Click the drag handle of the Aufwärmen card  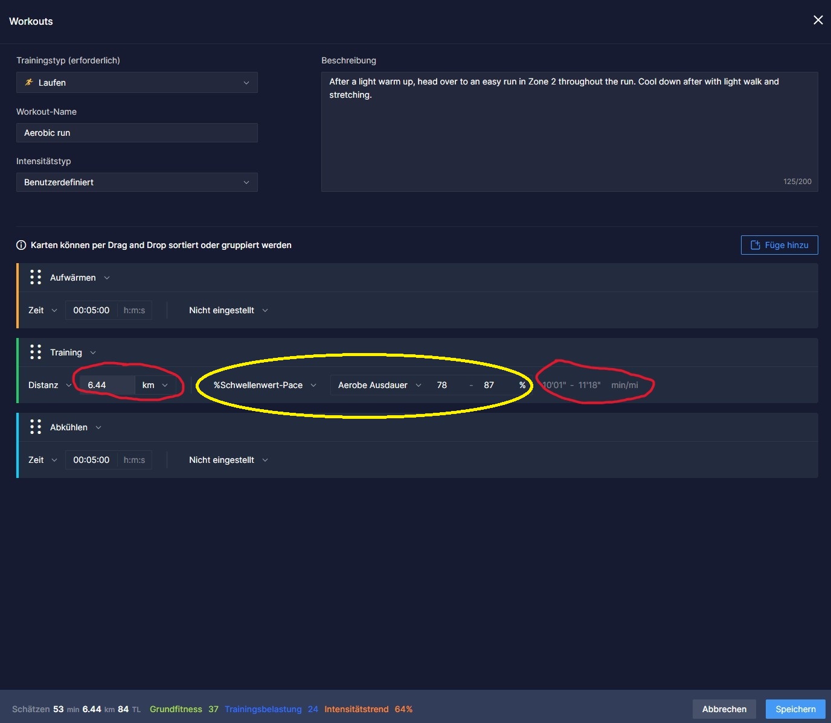[x=36, y=278]
